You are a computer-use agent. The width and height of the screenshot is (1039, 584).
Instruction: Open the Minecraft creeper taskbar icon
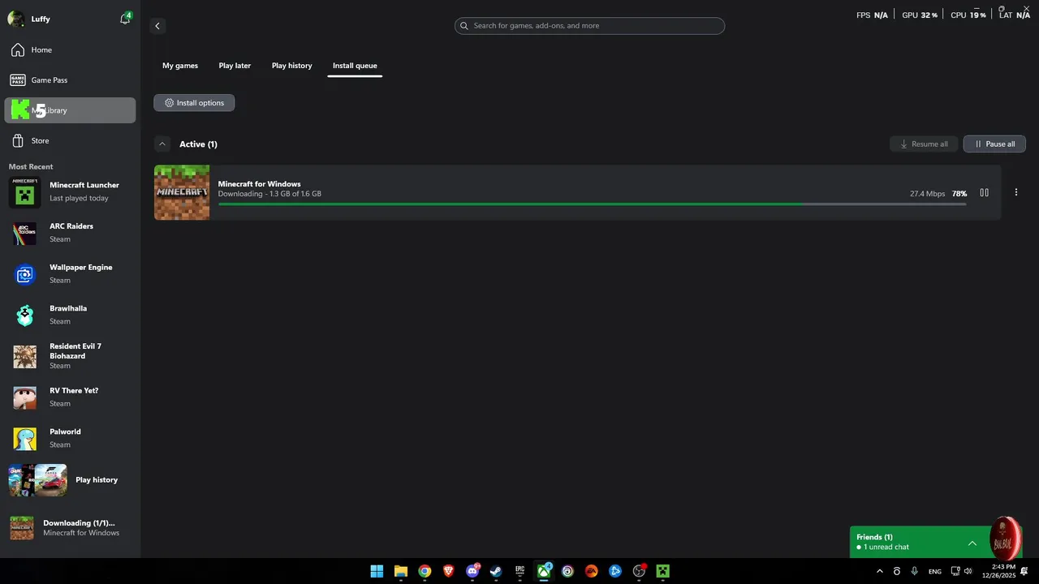point(663,572)
